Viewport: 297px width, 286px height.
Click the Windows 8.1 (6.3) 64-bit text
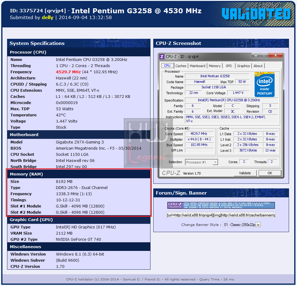click(x=80, y=254)
